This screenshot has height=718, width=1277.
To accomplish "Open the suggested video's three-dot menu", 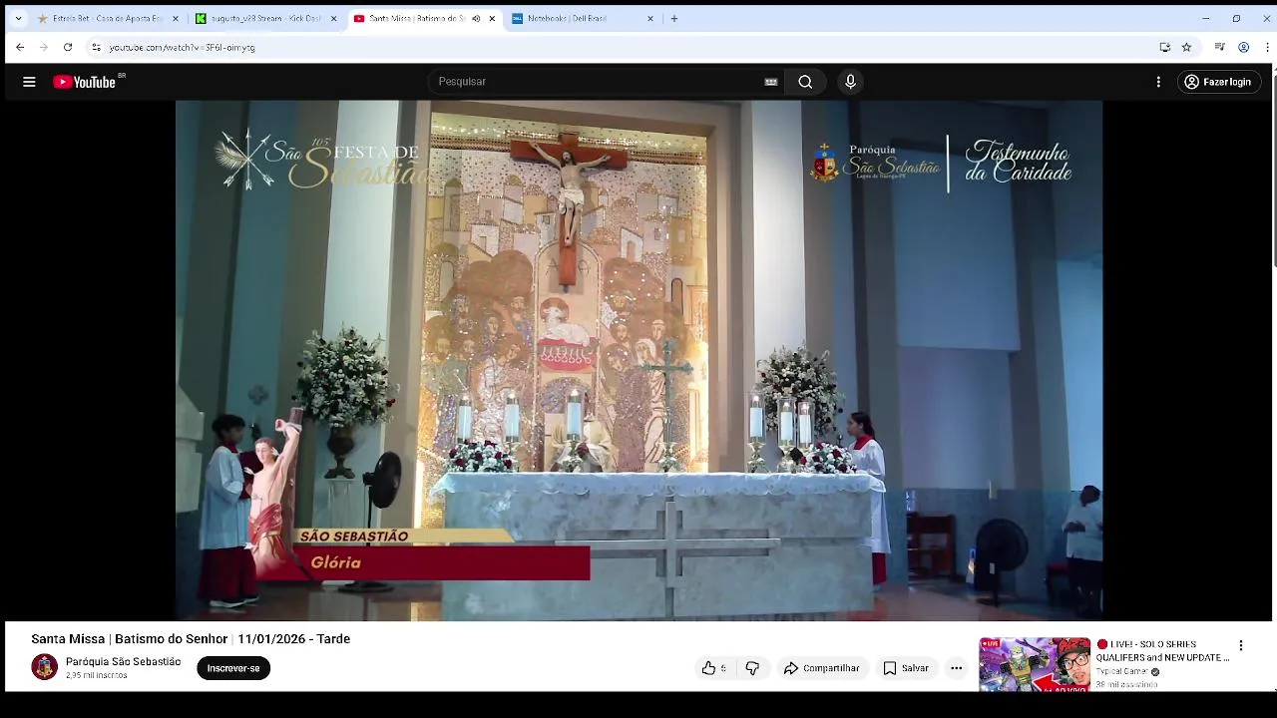I will click(1241, 646).
